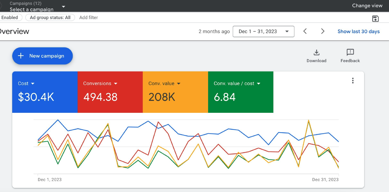Click the save view icon
389x192 pixels.
point(375,19)
